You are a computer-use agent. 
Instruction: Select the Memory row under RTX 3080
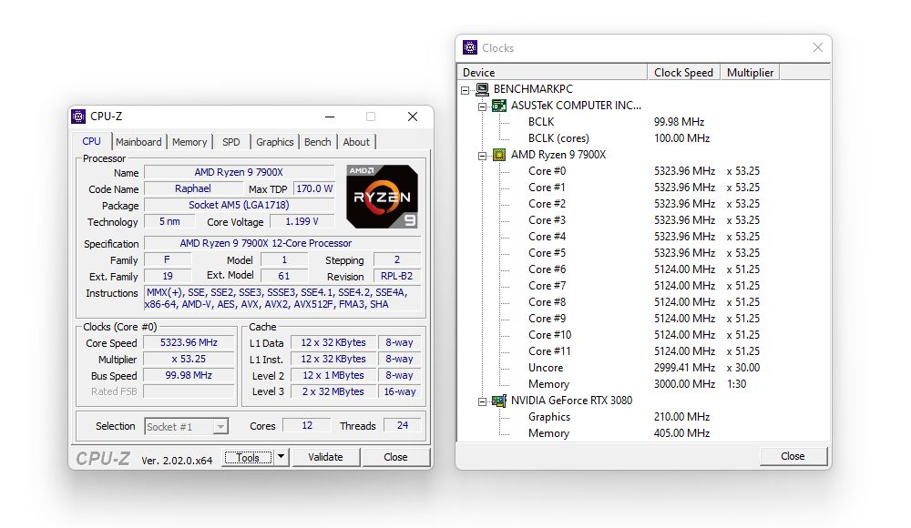[644, 433]
